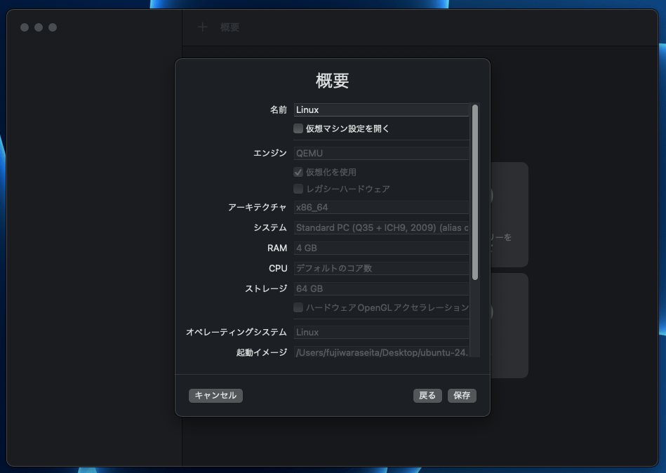This screenshot has width=666, height=473.
Task: Click the 戻る button
Action: (427, 395)
